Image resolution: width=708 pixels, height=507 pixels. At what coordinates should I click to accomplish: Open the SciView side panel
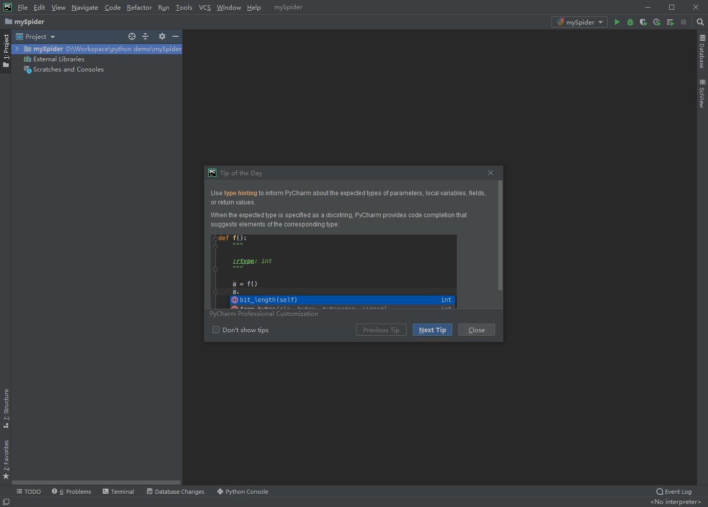[x=702, y=94]
